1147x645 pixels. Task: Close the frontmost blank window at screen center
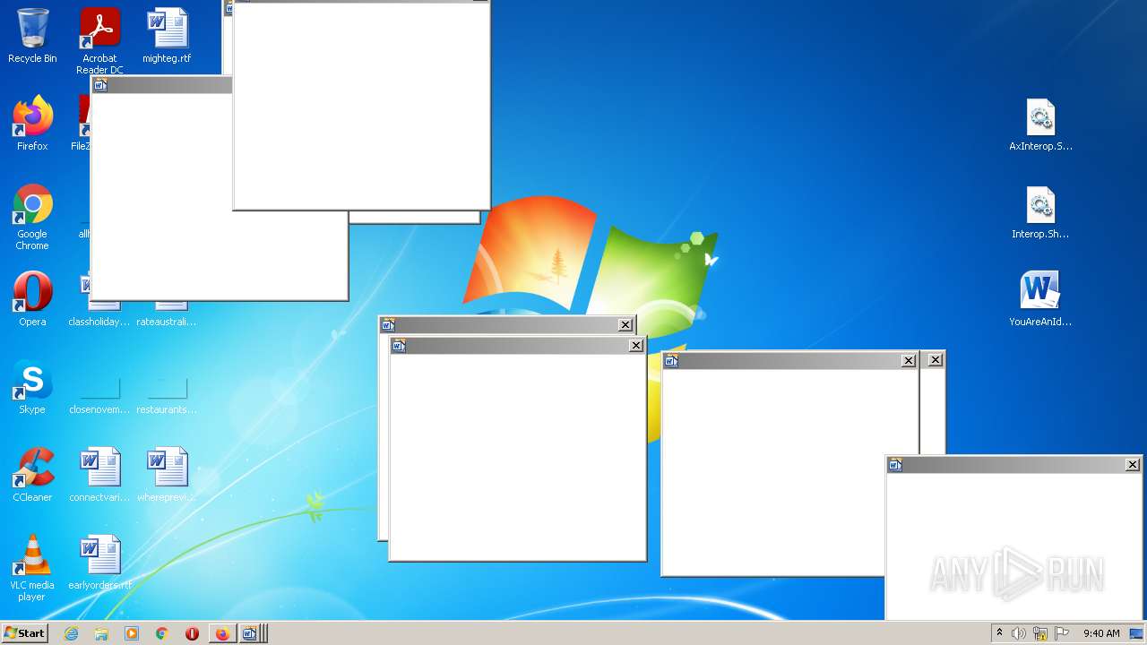click(636, 345)
